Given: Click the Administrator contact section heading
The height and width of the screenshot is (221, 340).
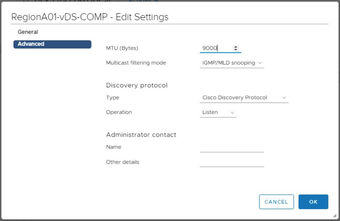Looking at the screenshot, I should (141, 135).
